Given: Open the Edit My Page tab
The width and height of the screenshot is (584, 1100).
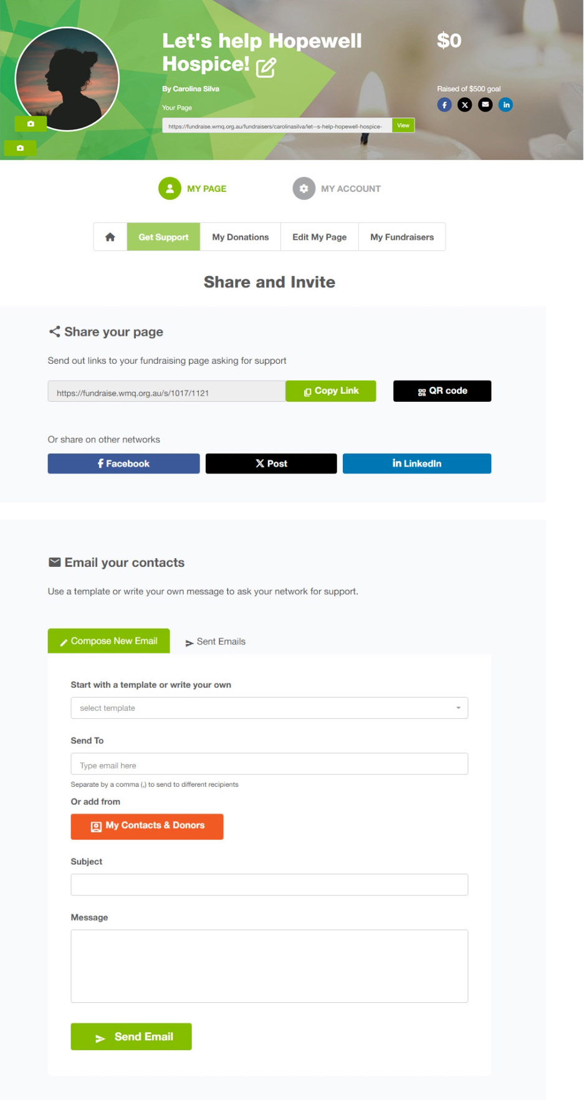Looking at the screenshot, I should point(320,237).
